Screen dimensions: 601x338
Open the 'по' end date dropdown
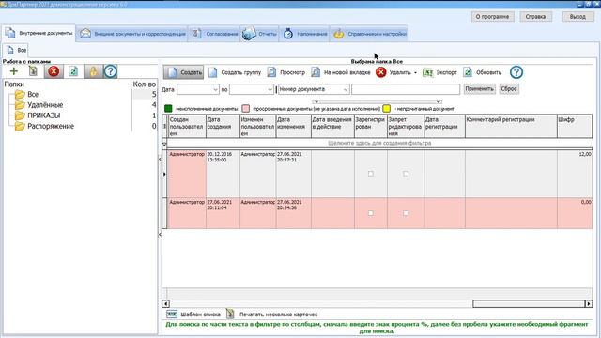click(270, 90)
